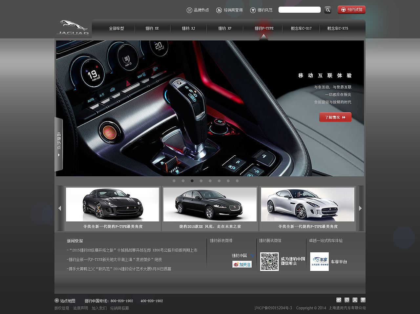
Task: Click the blue V verified badge
Action: (252, 256)
